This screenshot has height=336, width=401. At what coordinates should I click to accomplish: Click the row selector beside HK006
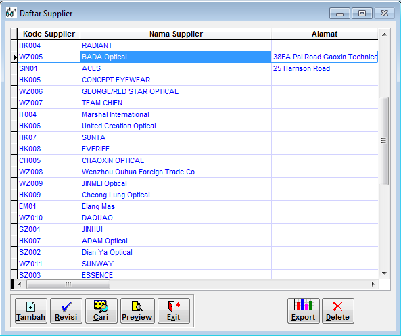(14, 126)
